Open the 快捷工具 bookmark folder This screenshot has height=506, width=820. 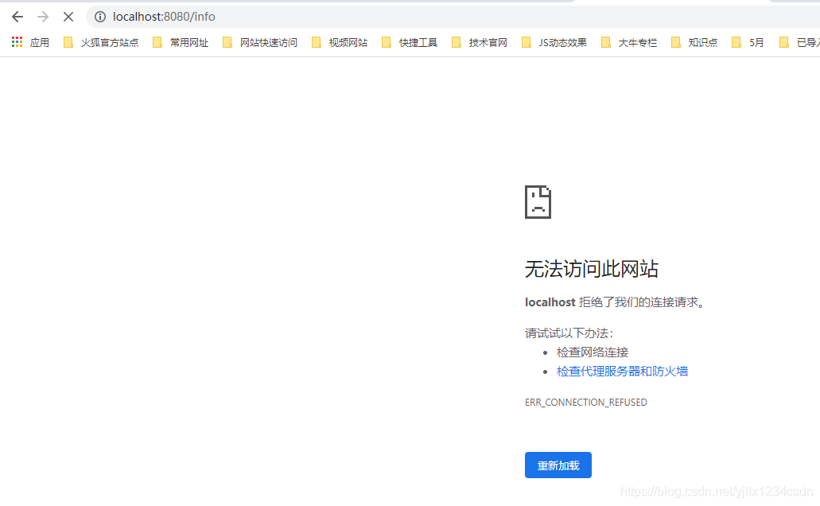pyautogui.click(x=410, y=42)
